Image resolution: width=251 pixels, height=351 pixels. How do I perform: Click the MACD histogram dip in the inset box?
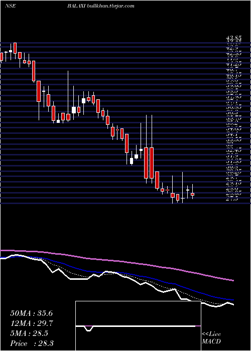point(89,328)
